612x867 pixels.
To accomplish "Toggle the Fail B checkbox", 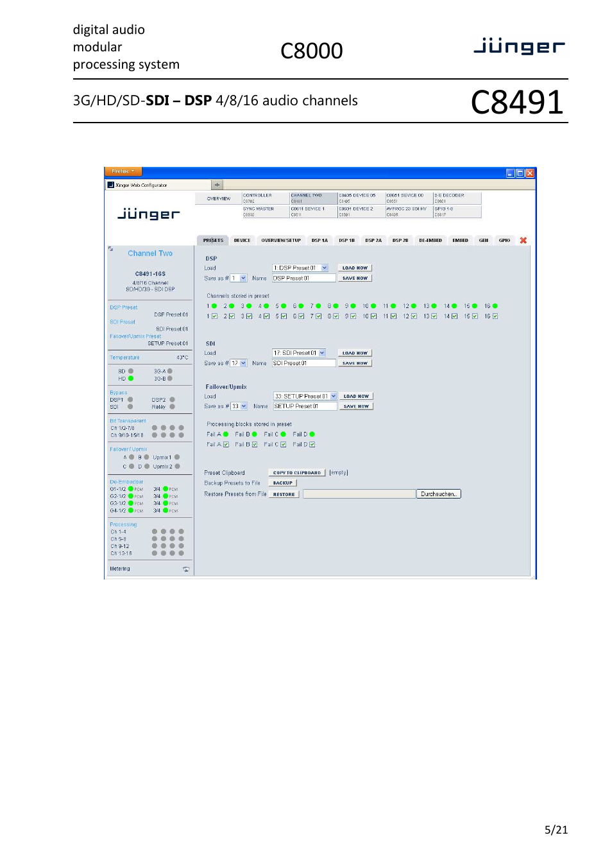I will click(x=255, y=445).
